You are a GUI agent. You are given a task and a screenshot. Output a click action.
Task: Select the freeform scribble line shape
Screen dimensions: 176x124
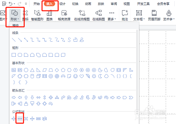[x=82, y=40]
